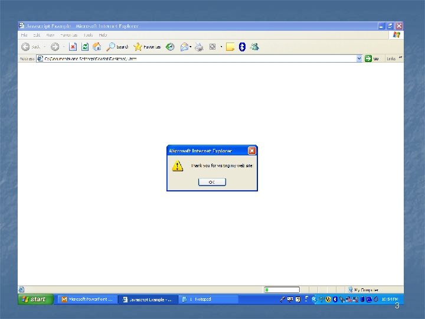The image size is (425, 319).
Task: Click the Bluetooth icon in the system tray
Action: pyautogui.click(x=335, y=299)
